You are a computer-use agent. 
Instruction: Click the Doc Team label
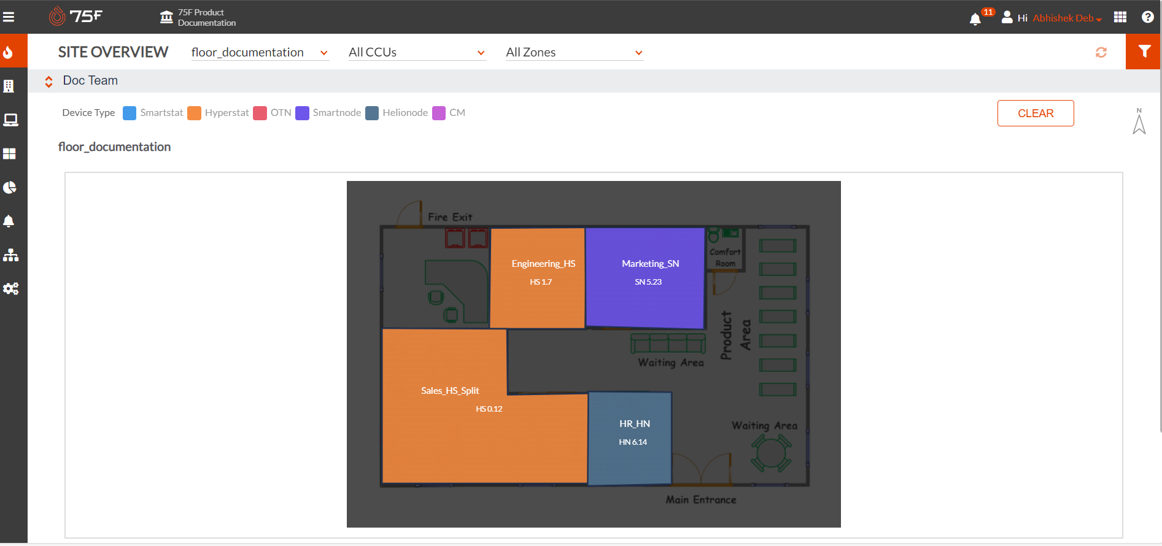[90, 81]
